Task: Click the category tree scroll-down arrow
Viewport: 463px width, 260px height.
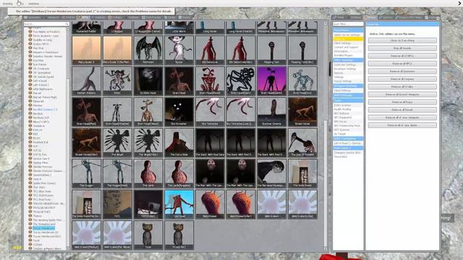Action: click(68, 248)
